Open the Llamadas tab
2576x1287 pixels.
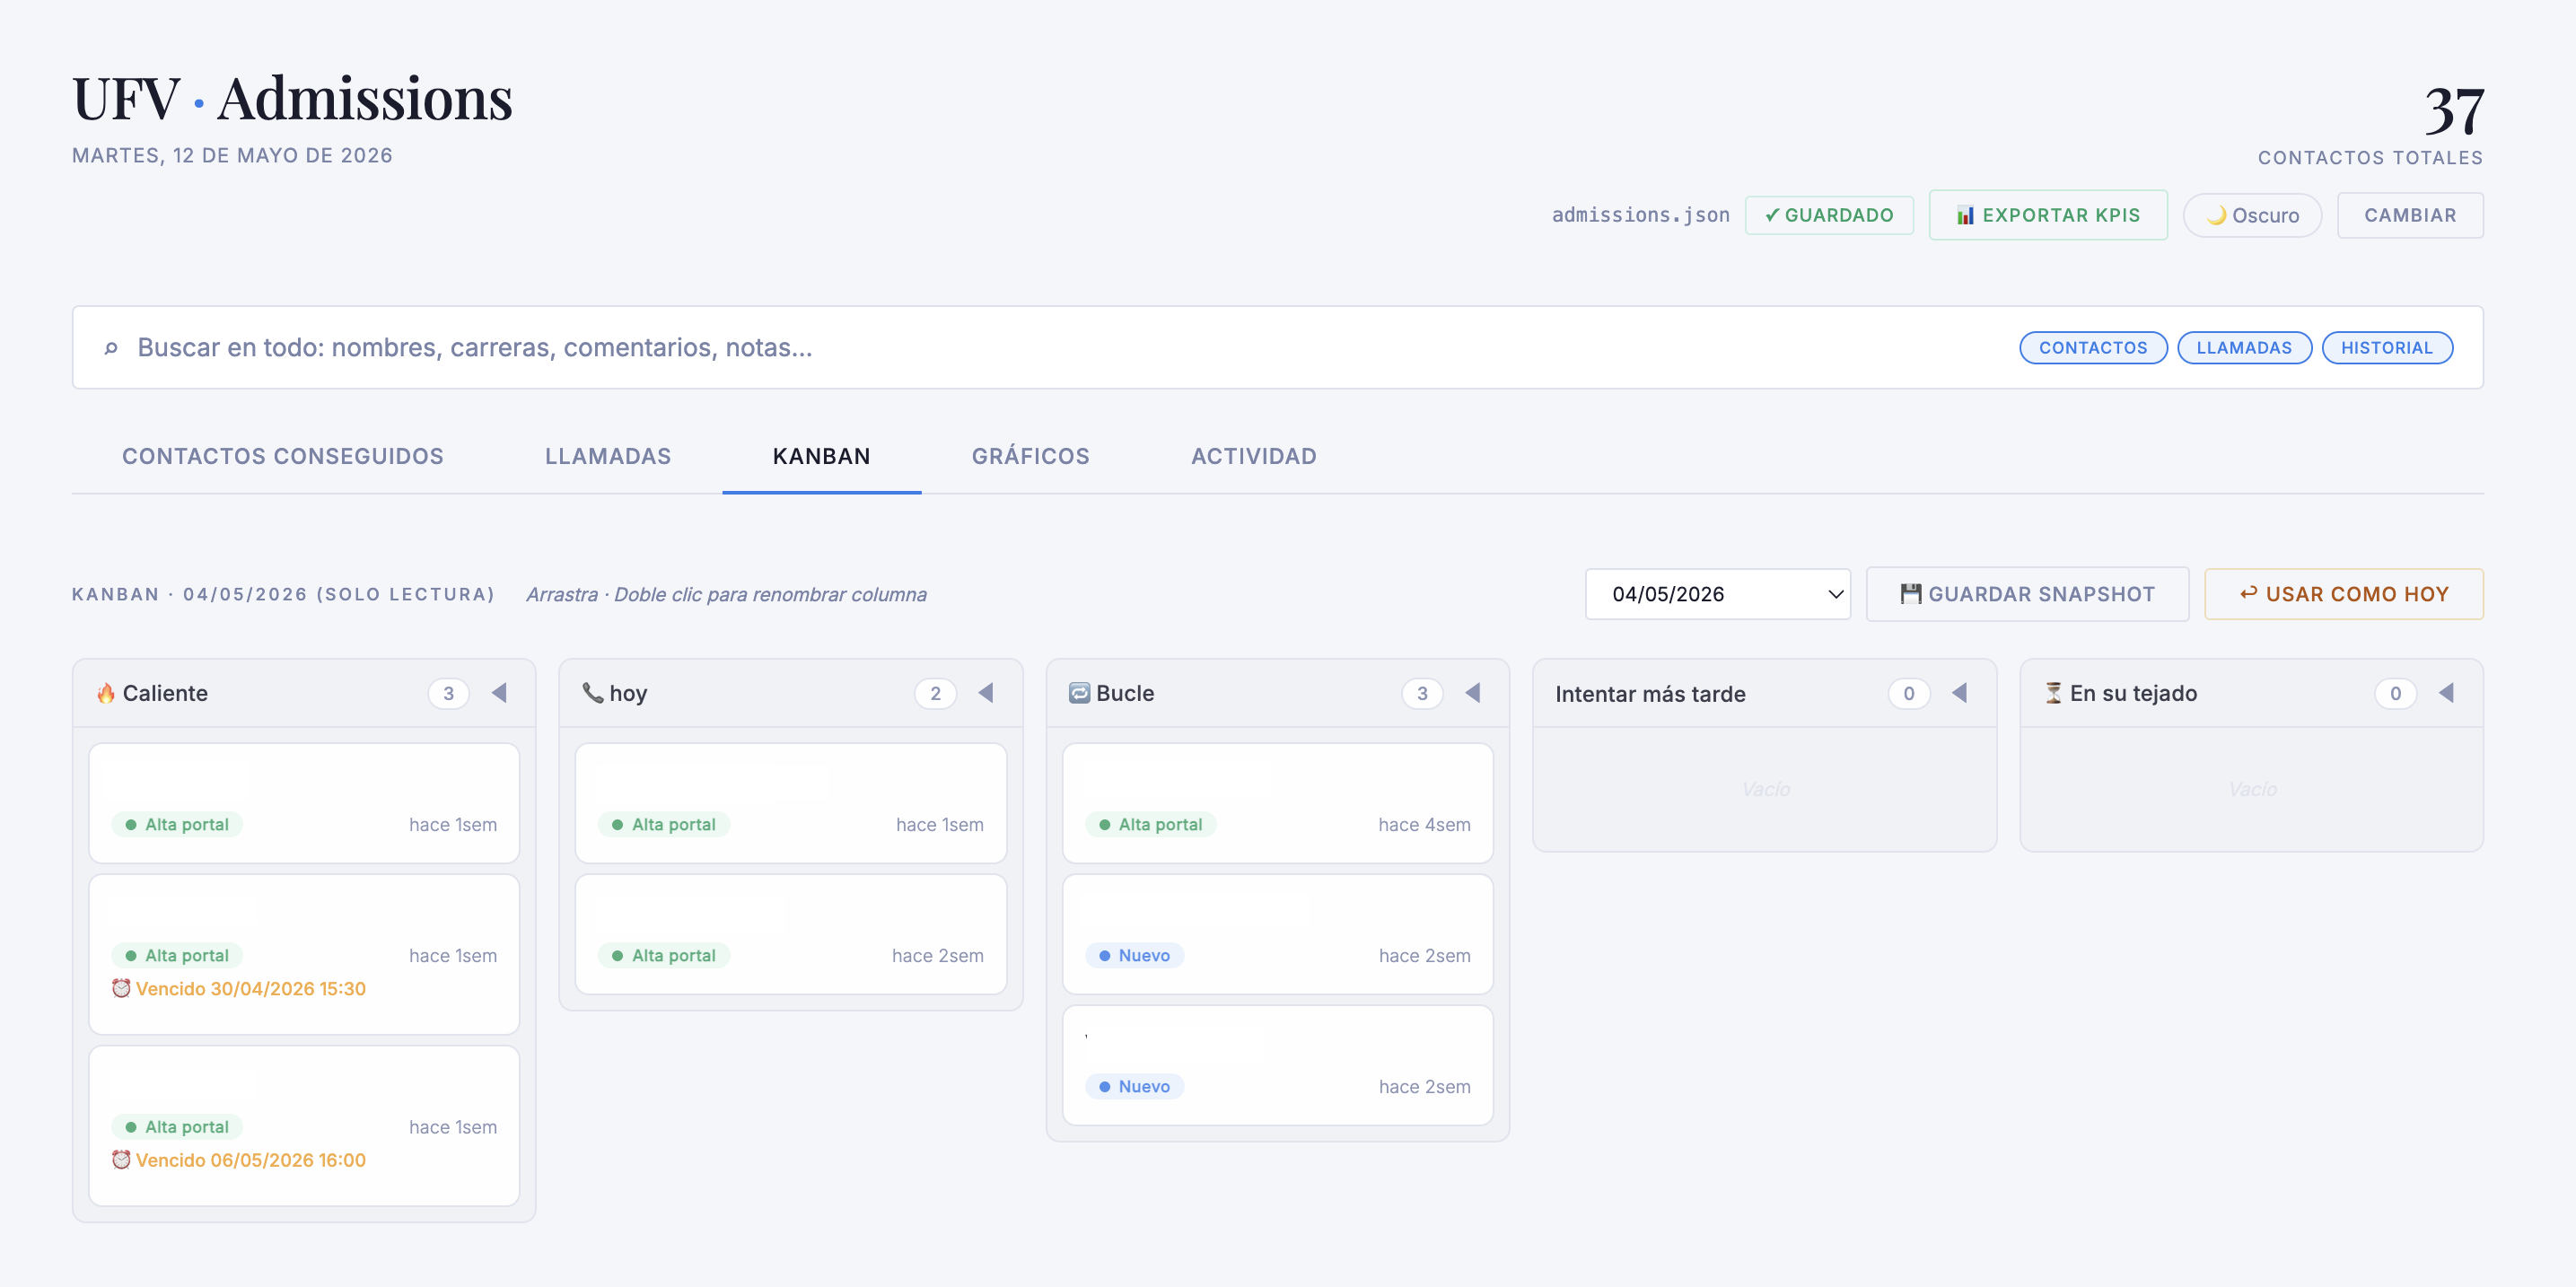[608, 456]
